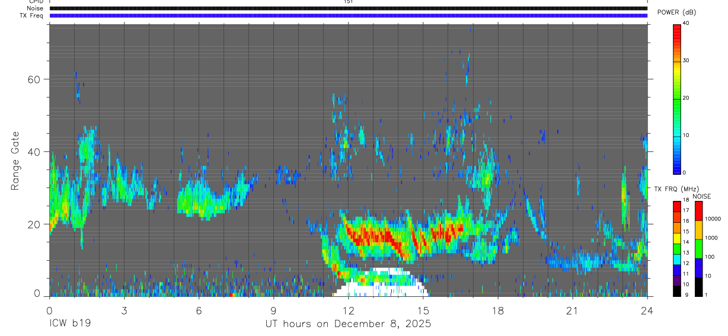The image size is (728, 336).
Task: Click the 40 tick on Range Gate axis
Action: click(33, 152)
